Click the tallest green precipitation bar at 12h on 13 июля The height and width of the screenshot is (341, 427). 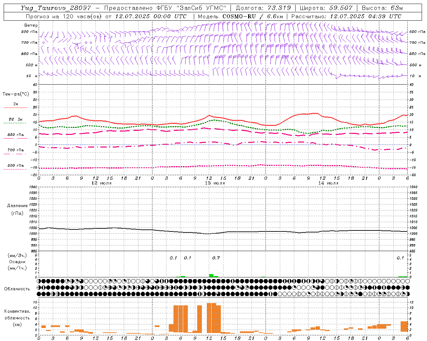[211, 275]
